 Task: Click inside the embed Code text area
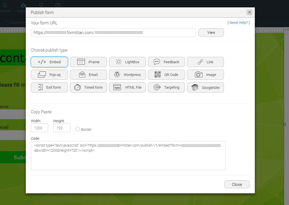click(128, 155)
